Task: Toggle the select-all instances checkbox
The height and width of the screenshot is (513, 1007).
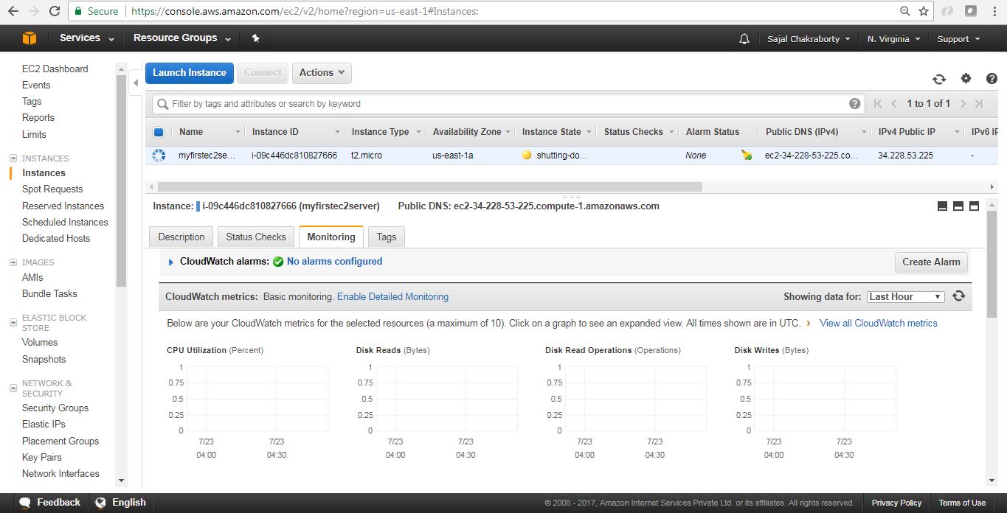Action: pyautogui.click(x=158, y=132)
